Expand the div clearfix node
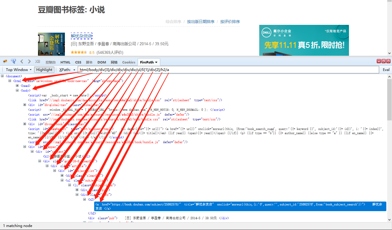 click(x=62, y=175)
